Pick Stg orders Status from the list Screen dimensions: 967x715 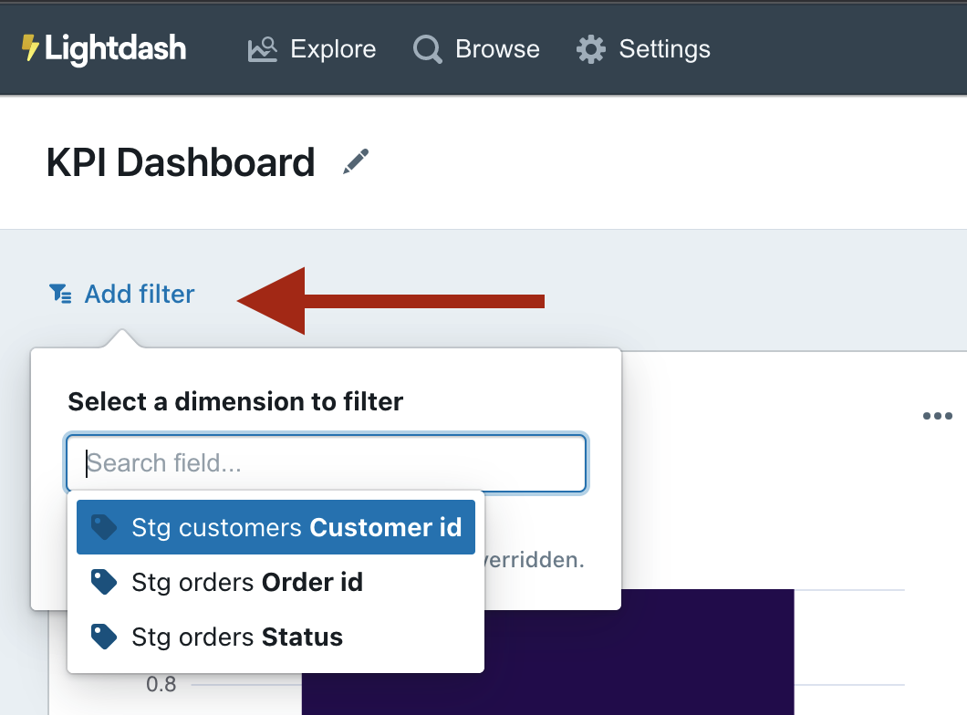pos(237,637)
